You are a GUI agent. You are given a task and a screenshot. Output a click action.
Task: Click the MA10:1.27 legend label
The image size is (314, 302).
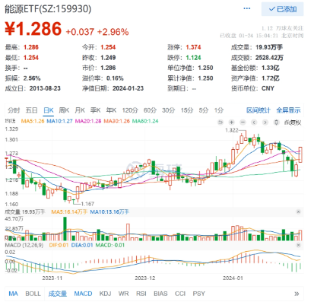point(60,121)
